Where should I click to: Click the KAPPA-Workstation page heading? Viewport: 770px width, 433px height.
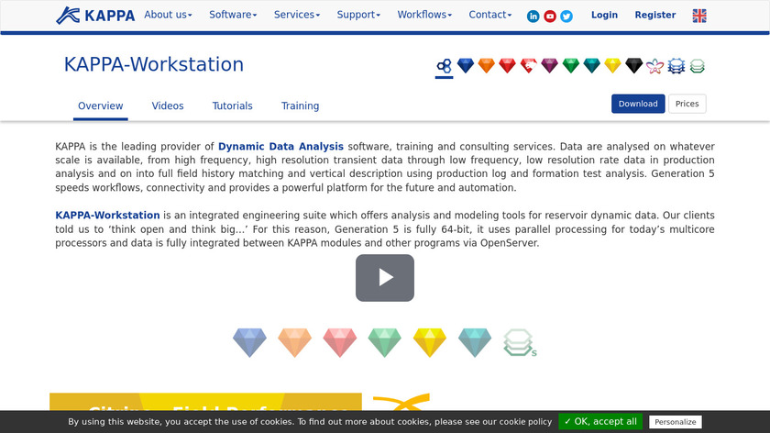pyautogui.click(x=154, y=64)
